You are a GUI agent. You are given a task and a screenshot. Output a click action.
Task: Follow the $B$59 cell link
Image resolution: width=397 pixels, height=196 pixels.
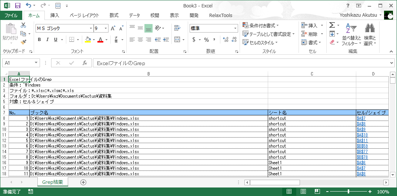(x=362, y=146)
